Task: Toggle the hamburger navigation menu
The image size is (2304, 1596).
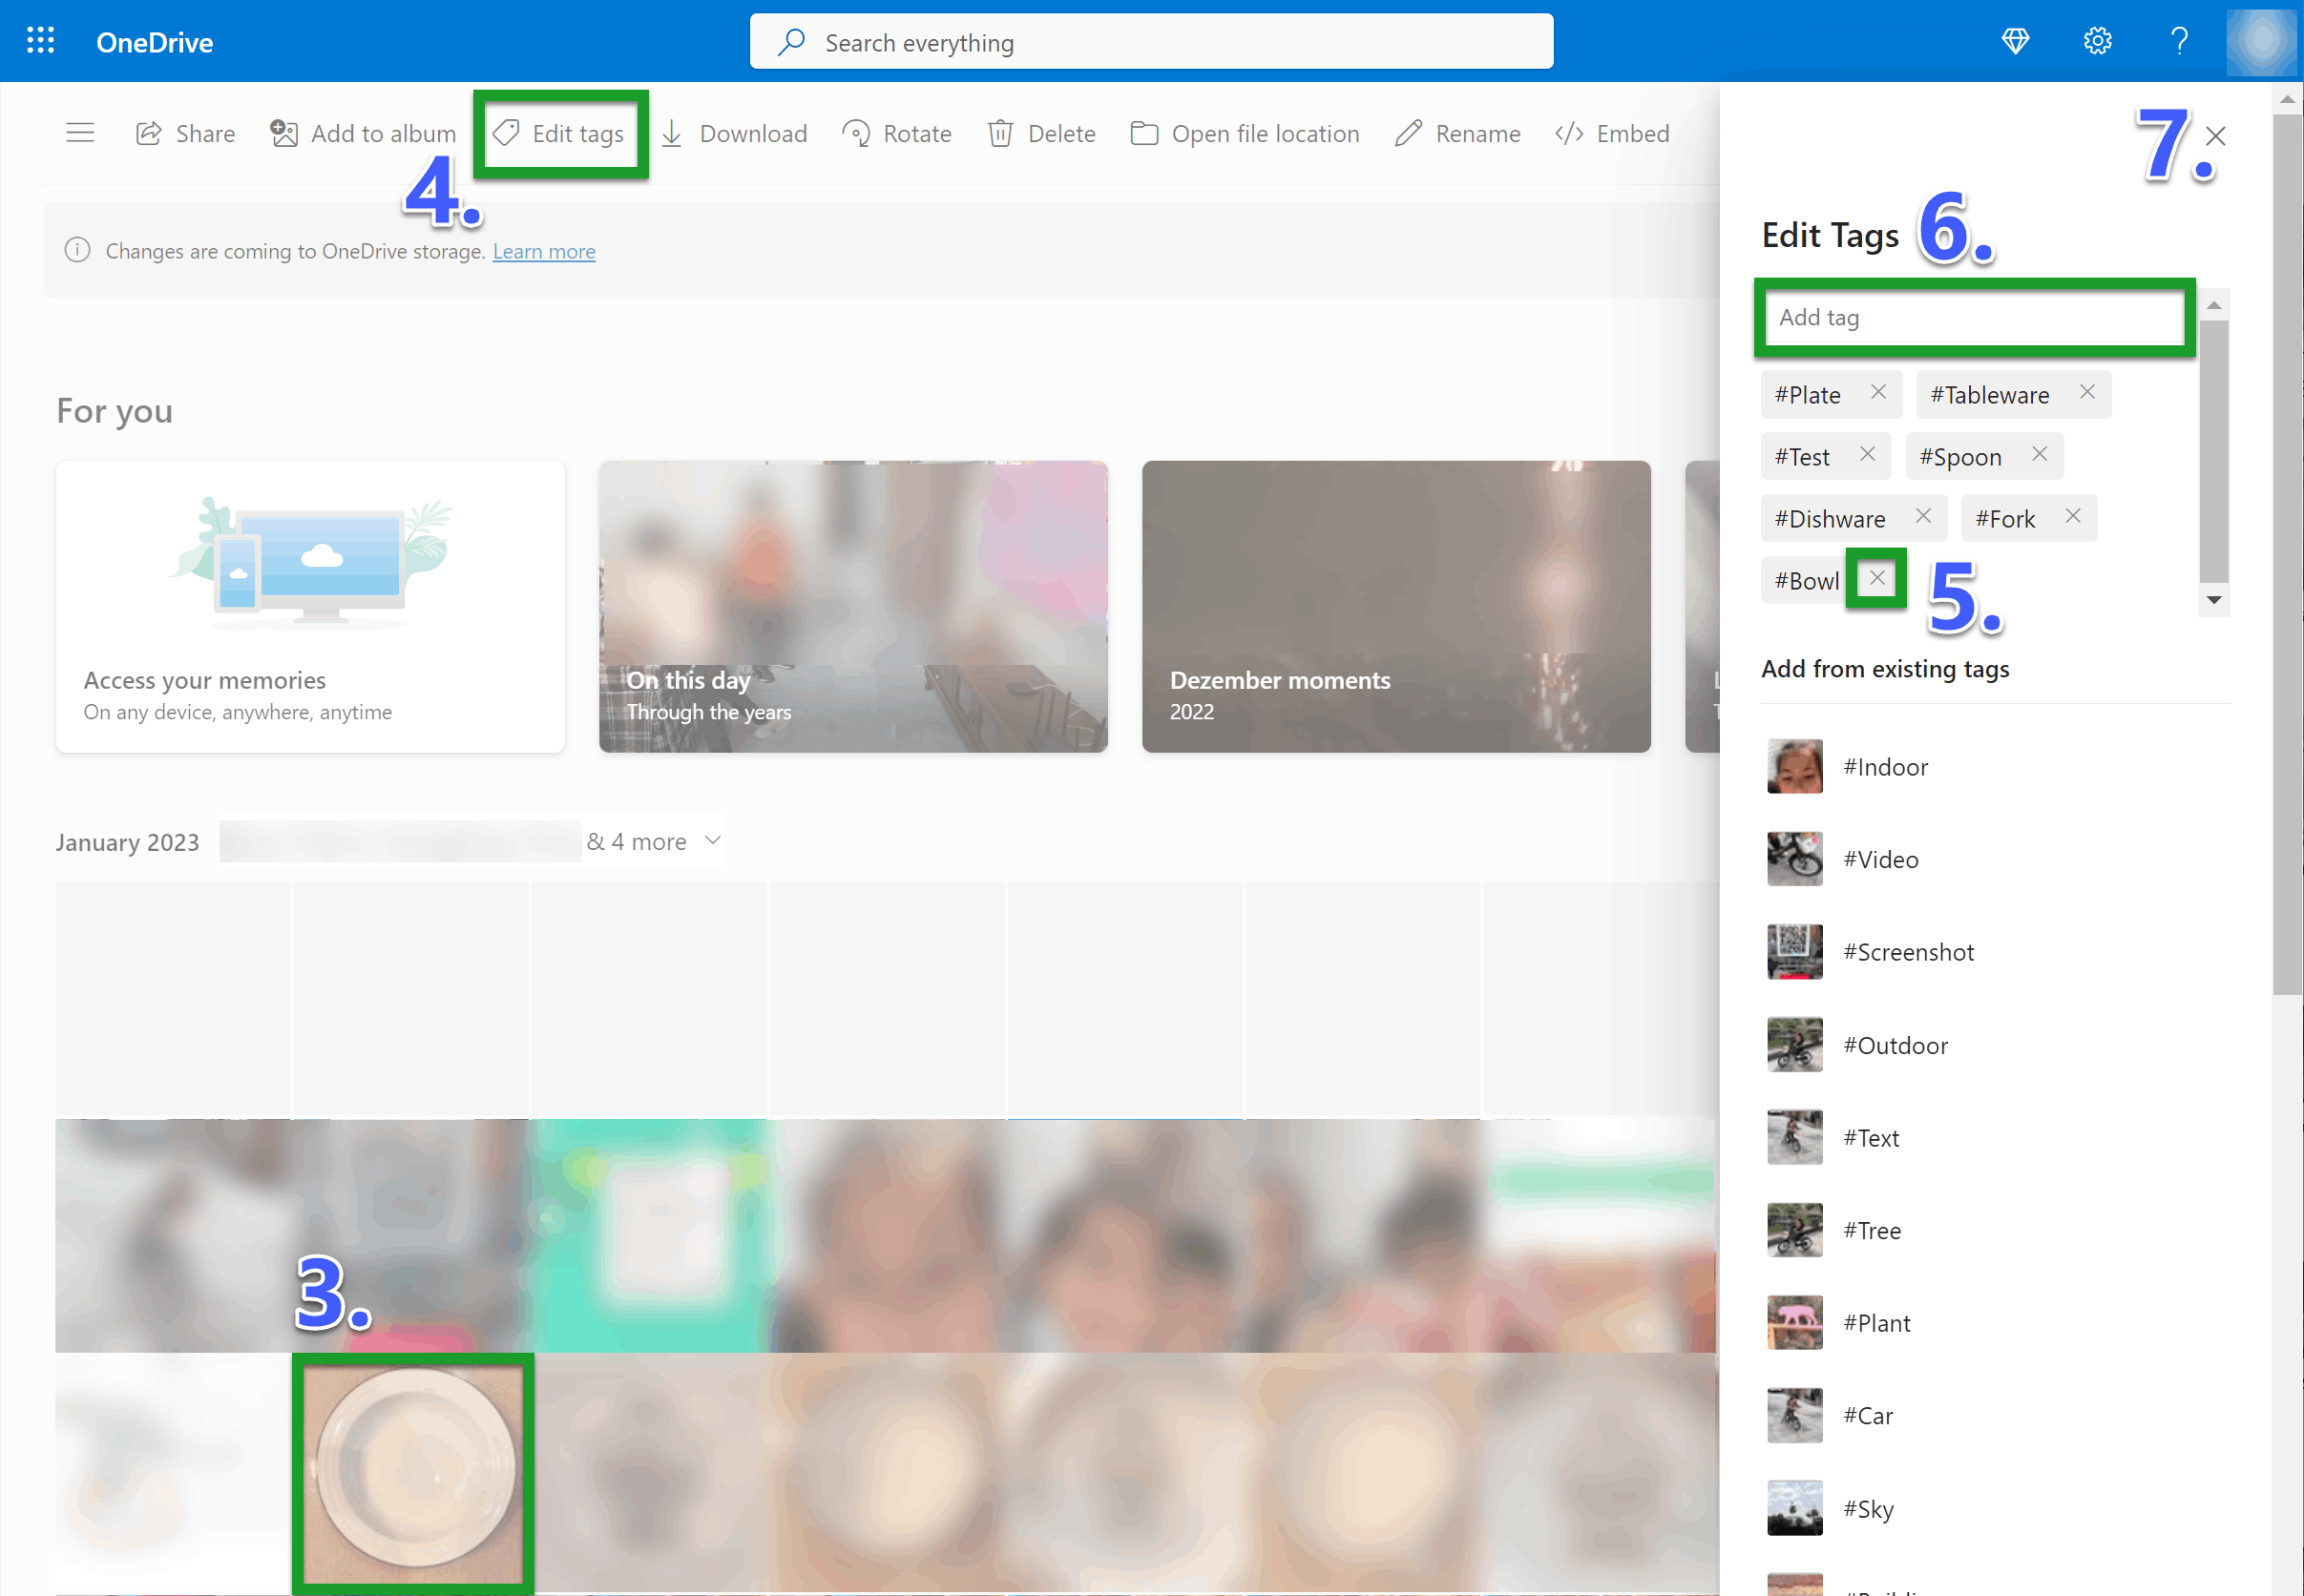Action: (80, 133)
